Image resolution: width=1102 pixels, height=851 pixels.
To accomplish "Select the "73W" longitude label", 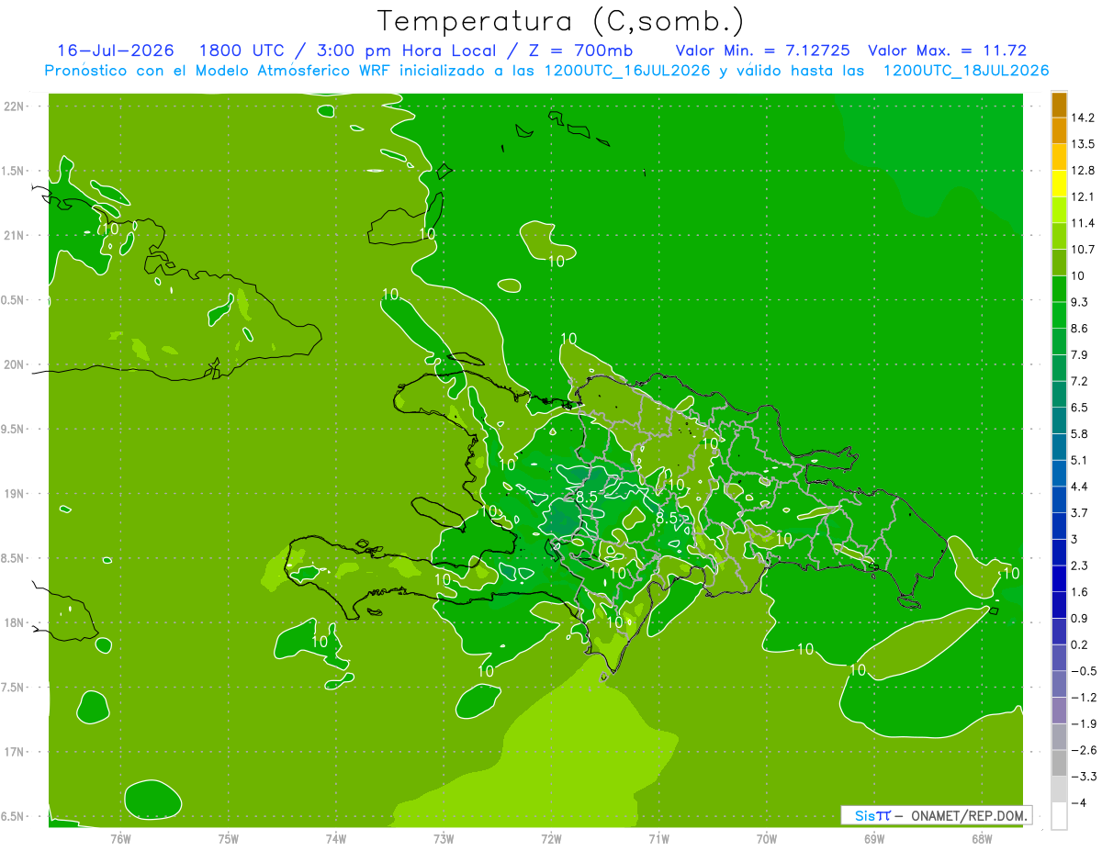I will click(444, 838).
